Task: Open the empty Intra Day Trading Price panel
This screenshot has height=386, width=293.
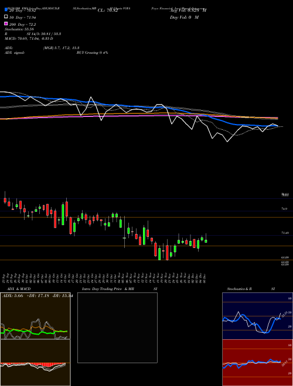Action: [117, 328]
